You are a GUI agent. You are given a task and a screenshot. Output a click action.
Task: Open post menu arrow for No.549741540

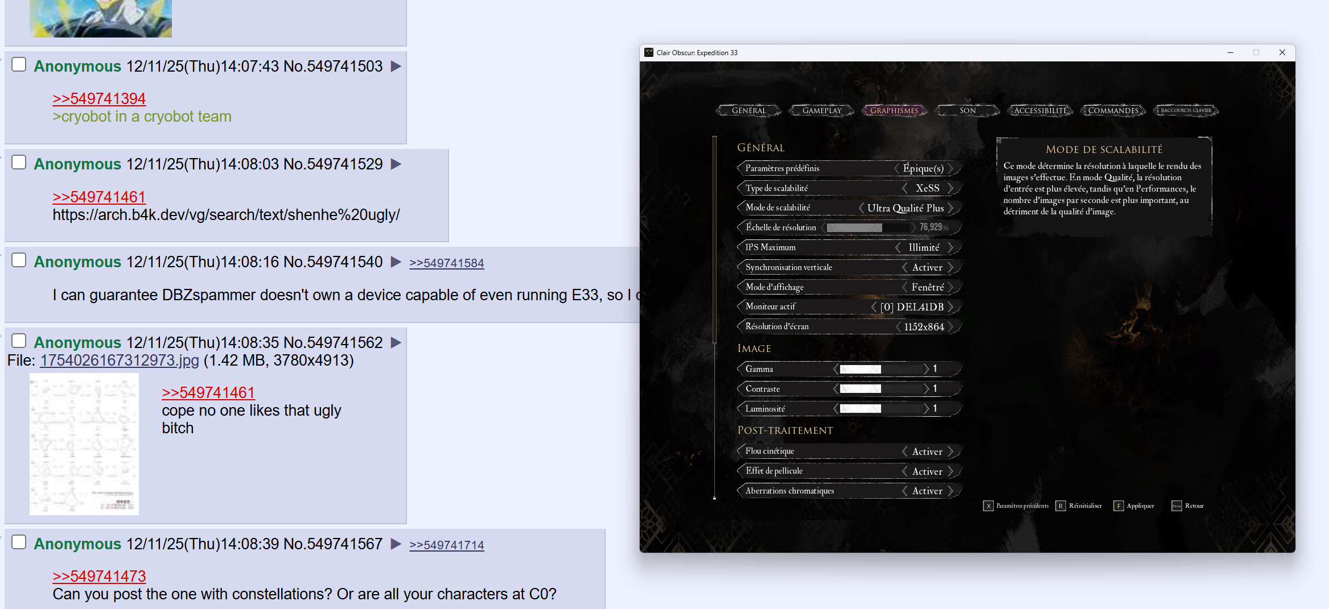396,262
